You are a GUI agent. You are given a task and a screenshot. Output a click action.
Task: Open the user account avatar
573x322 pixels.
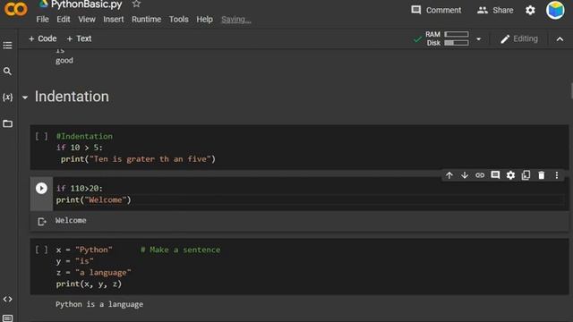pyautogui.click(x=555, y=10)
